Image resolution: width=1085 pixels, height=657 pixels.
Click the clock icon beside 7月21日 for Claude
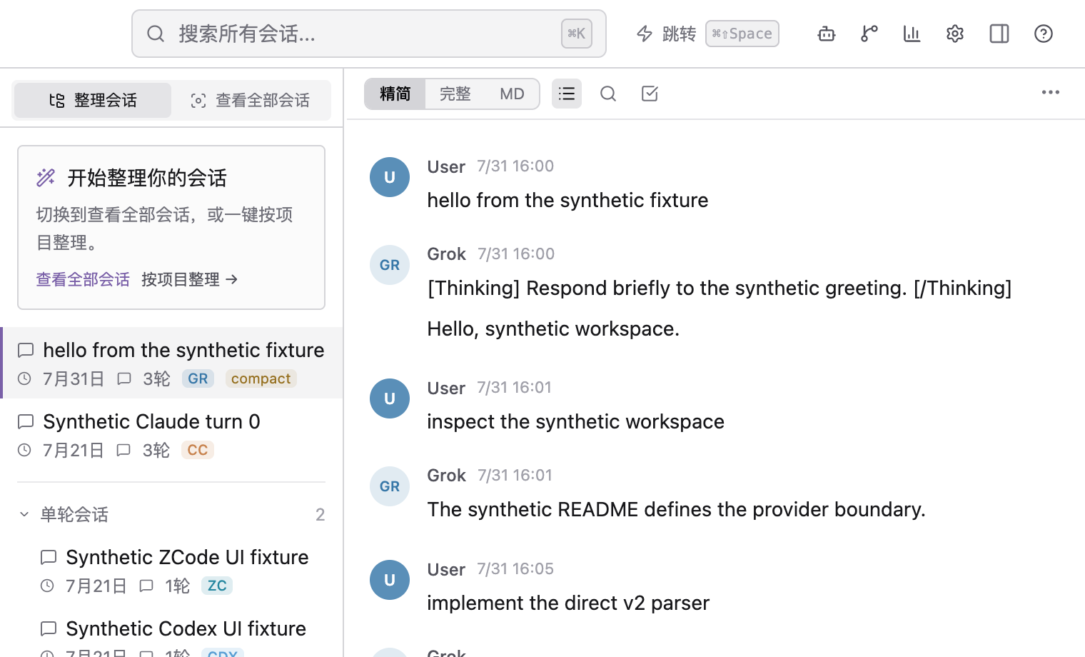tap(24, 450)
